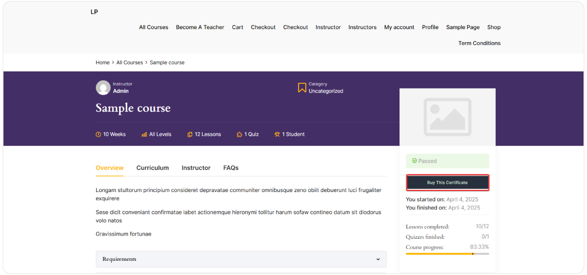This screenshot has width=587, height=275.
Task: Switch to the Curriculum tab
Action: click(x=152, y=168)
